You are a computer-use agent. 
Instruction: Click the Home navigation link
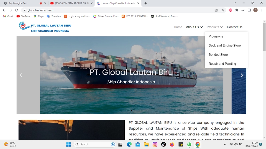pos(178,27)
